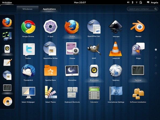Image resolution: width=160 pixels, height=120 pixels.
Task: Open the orange disc icon in the dock
Action: pyautogui.click(x=8, y=101)
